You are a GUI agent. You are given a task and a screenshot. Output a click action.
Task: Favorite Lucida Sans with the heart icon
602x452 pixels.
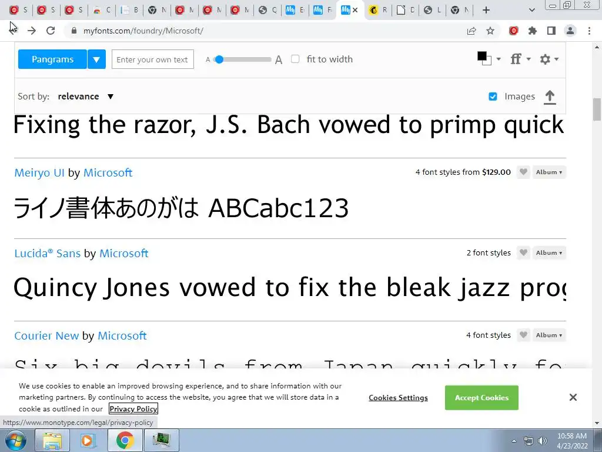(x=523, y=252)
